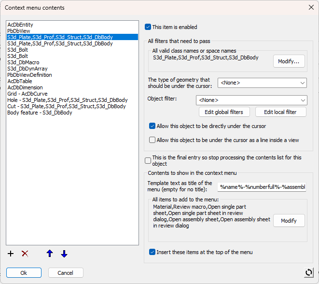The height and width of the screenshot is (284, 319).
Task: Expand the Object filter dropdown
Action: (251, 100)
